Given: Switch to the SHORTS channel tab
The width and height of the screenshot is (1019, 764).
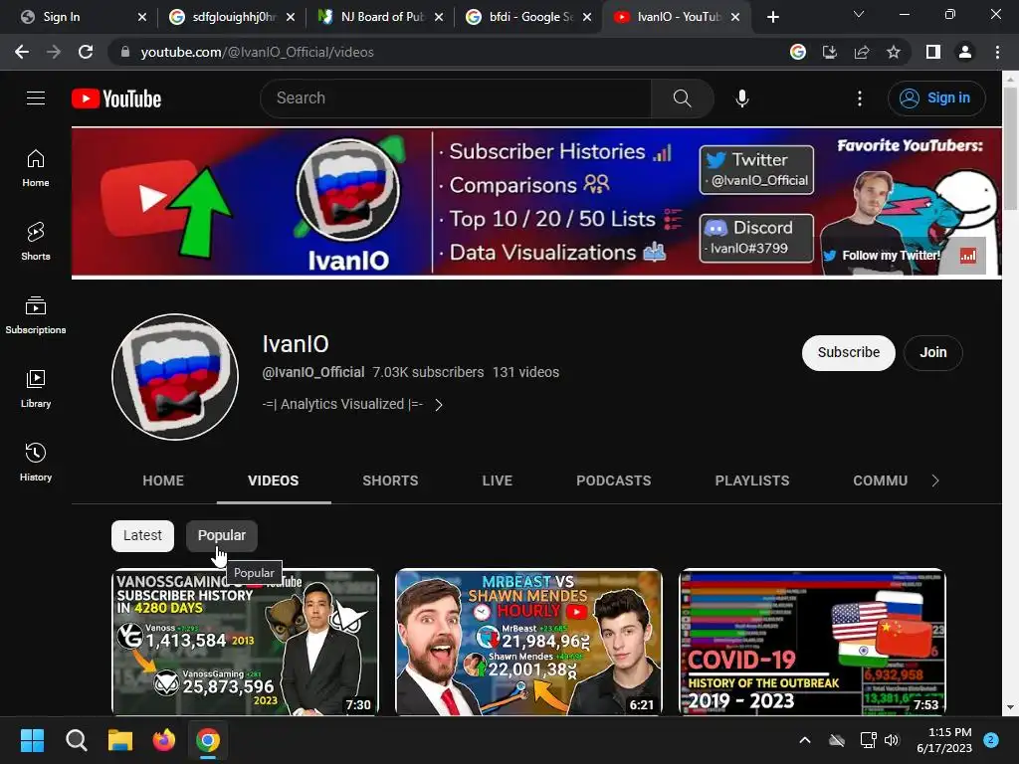Looking at the screenshot, I should pos(390,480).
